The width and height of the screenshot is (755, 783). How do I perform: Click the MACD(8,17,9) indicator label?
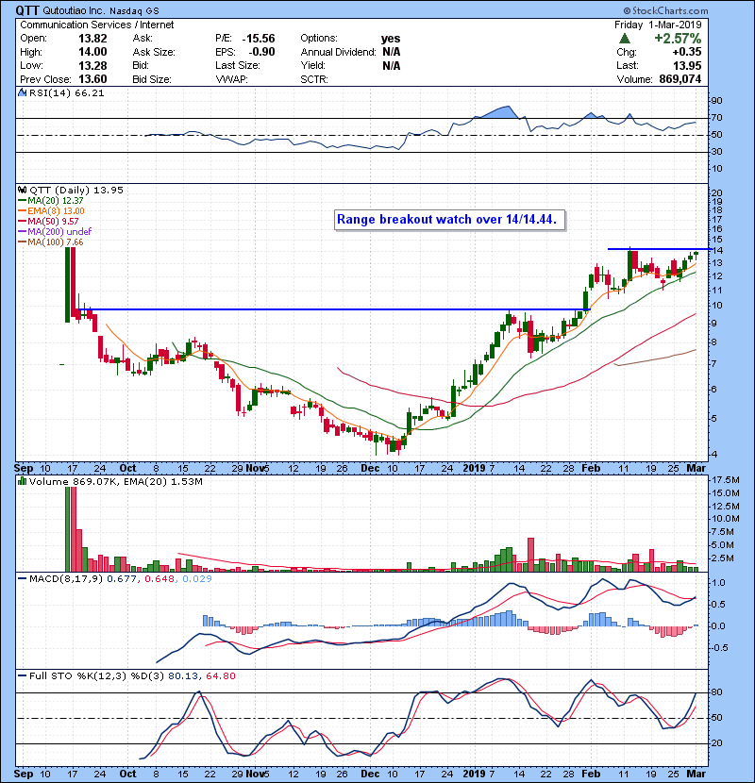pyautogui.click(x=65, y=579)
